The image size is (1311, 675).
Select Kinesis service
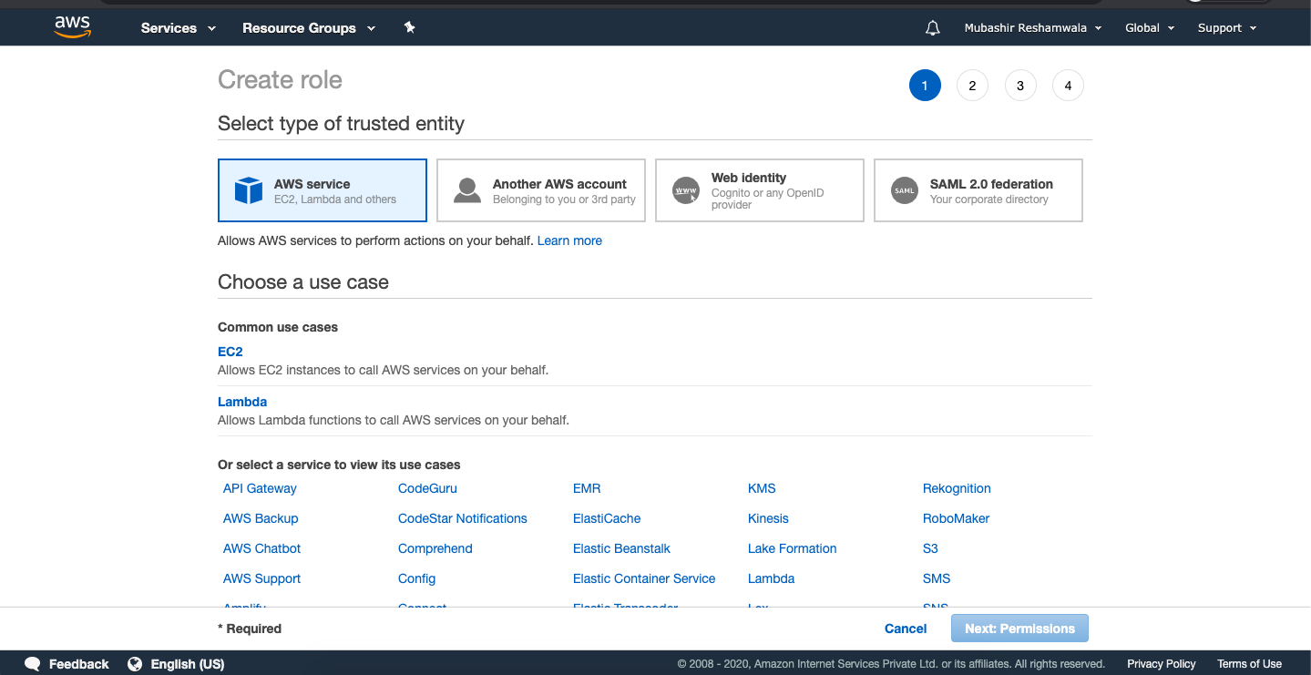click(x=768, y=518)
